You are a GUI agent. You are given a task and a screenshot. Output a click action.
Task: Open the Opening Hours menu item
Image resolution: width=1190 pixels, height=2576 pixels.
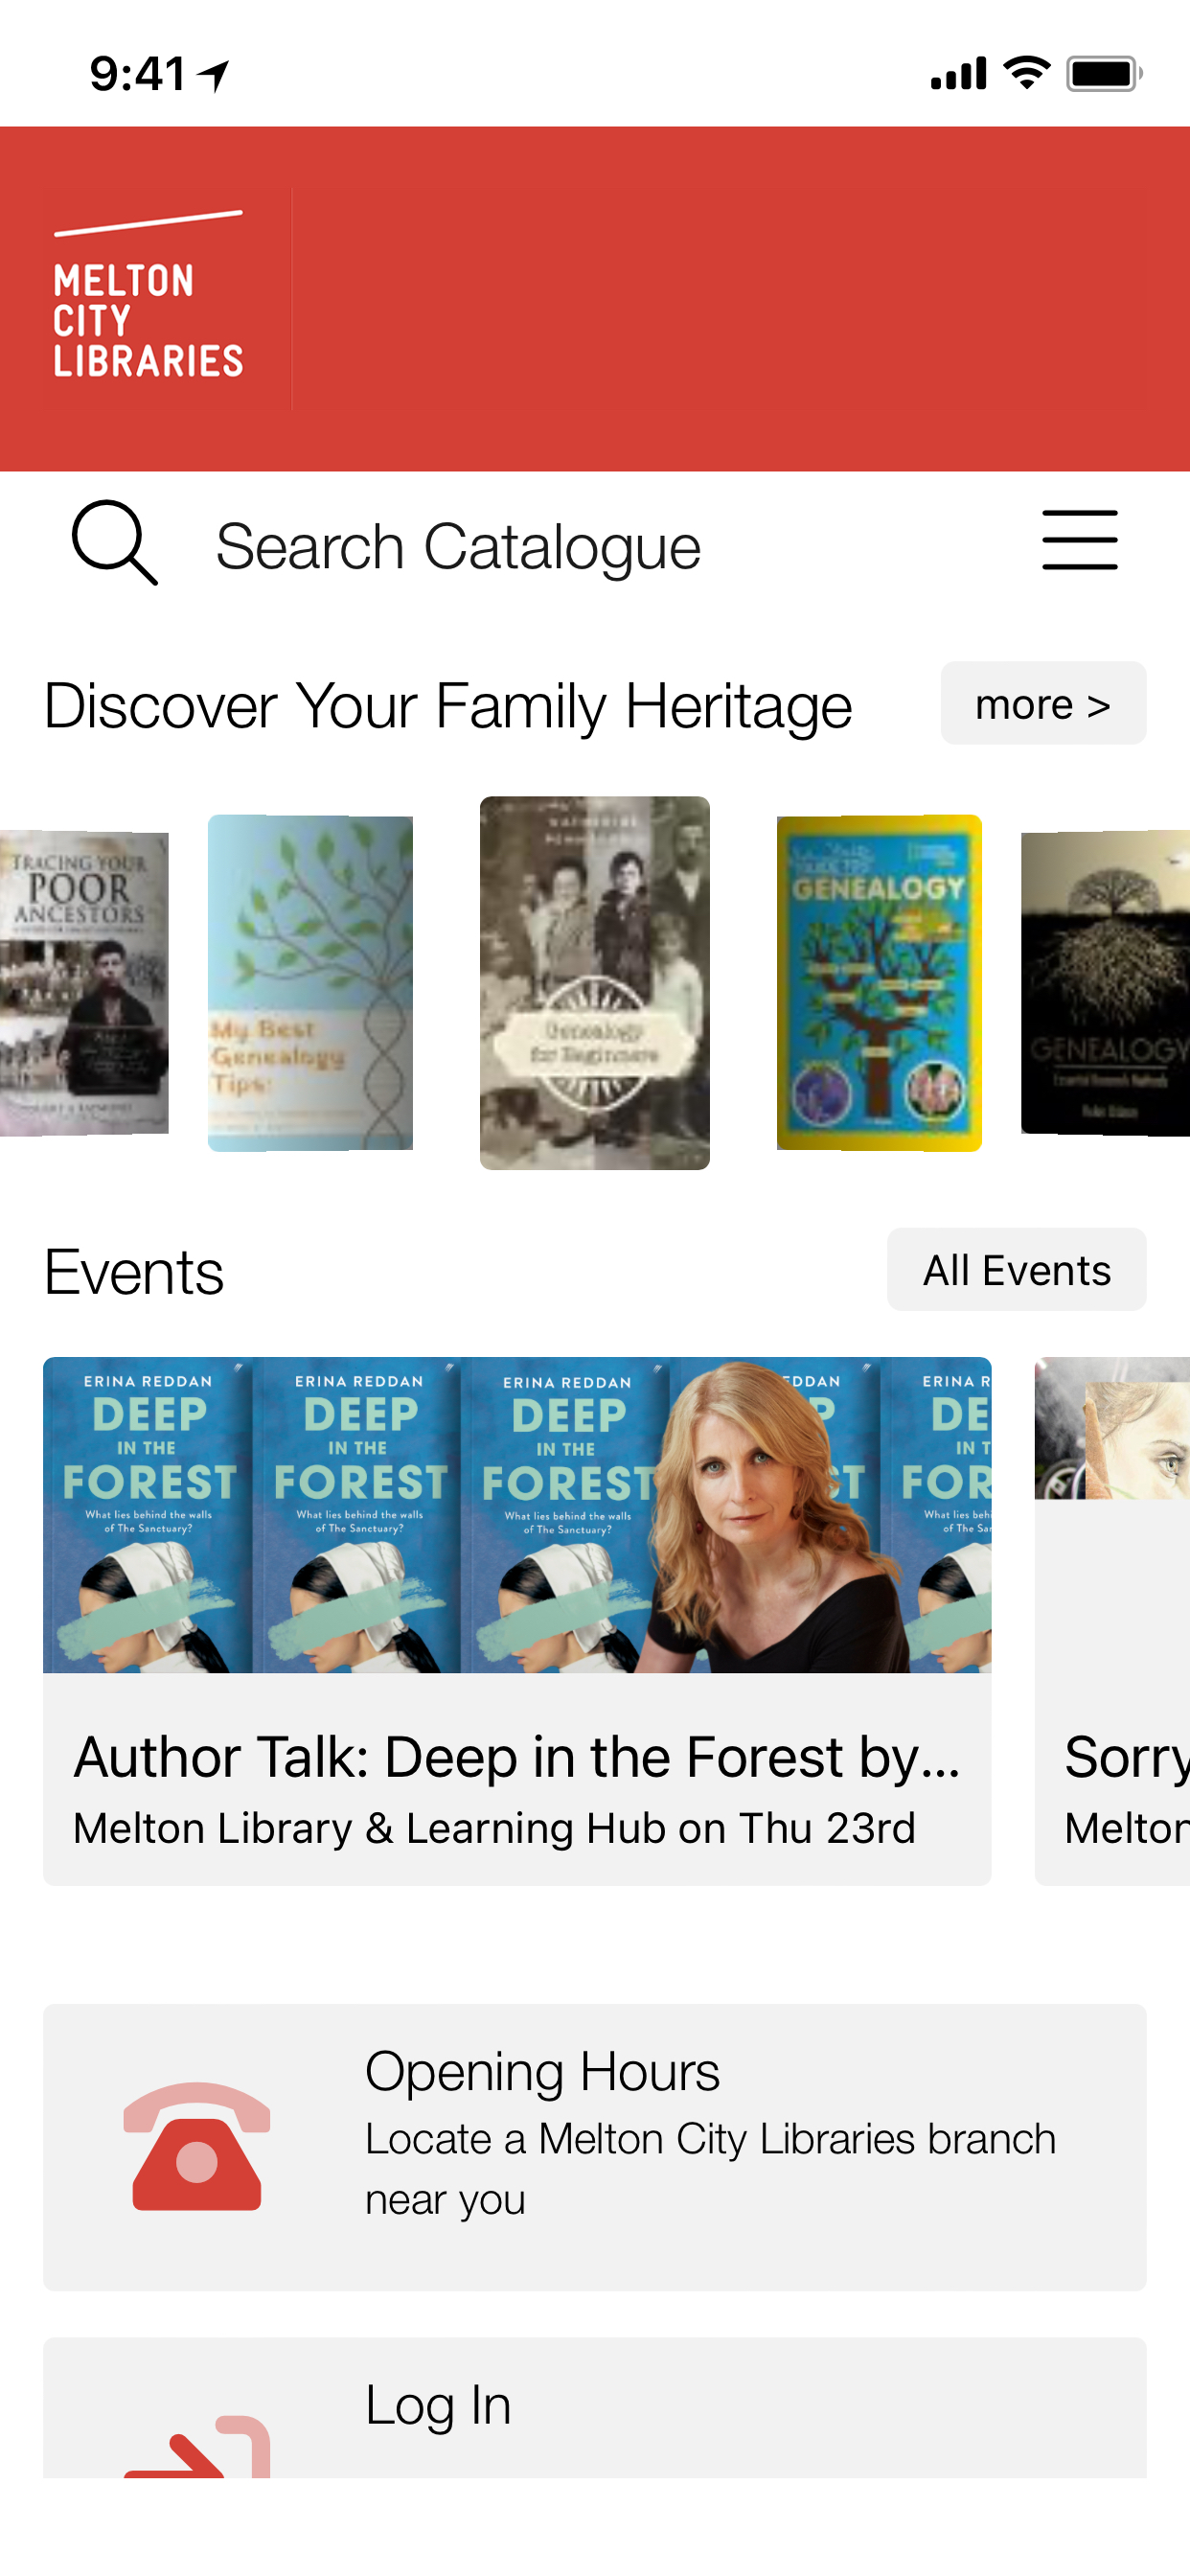594,2146
